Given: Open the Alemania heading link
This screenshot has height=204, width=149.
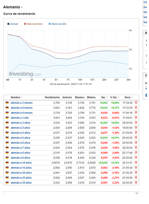Looking at the screenshot, I should click(11, 7).
